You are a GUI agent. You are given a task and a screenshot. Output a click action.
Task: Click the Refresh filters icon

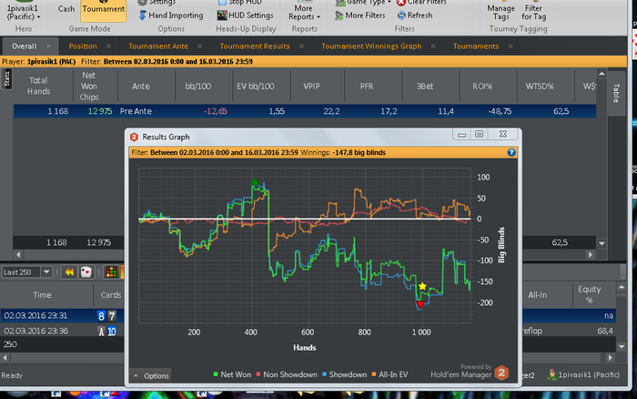click(401, 15)
